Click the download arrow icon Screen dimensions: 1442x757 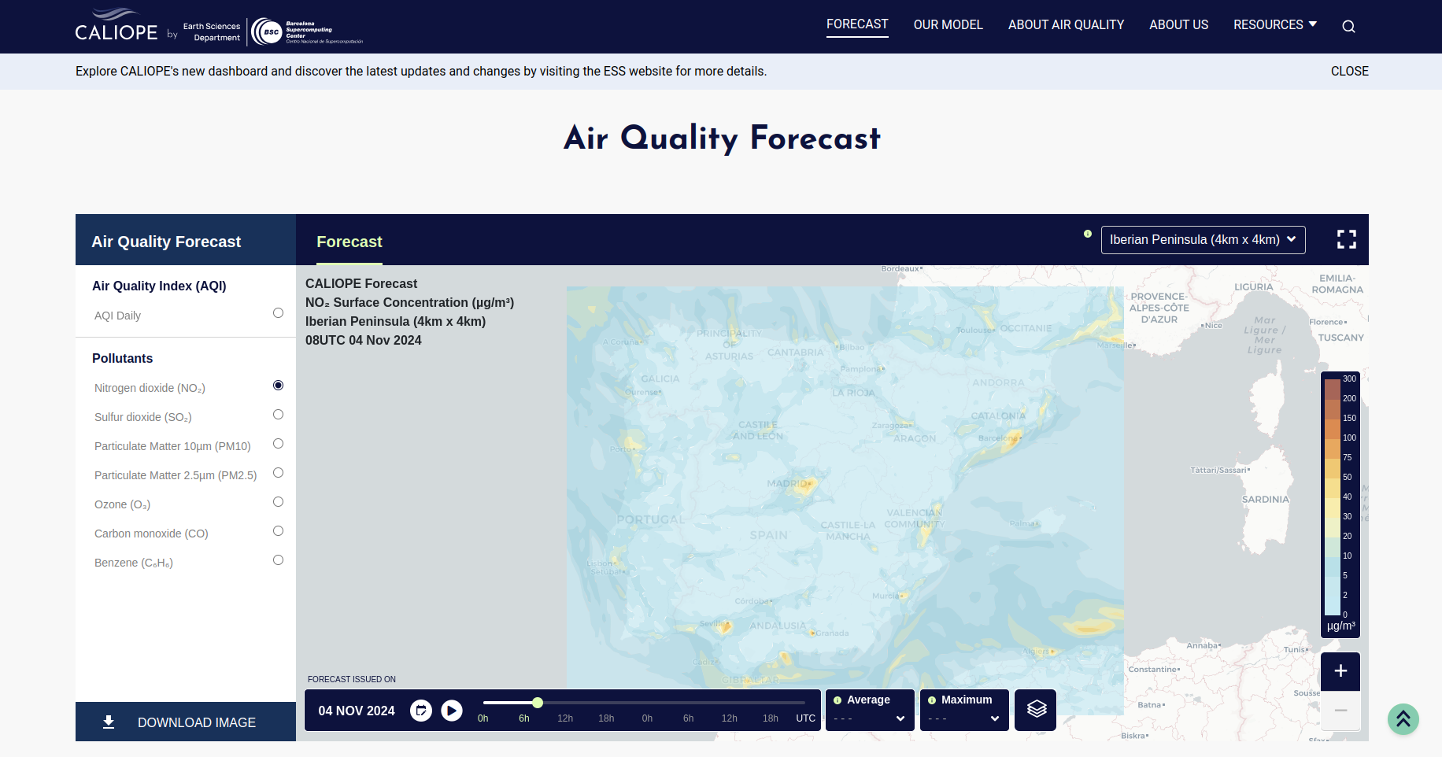click(109, 722)
